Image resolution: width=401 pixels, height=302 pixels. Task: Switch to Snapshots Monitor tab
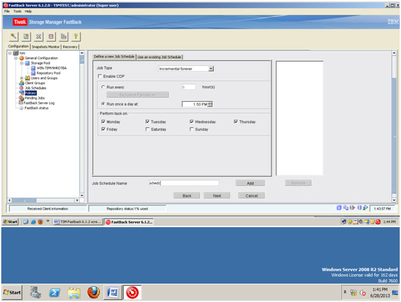click(x=45, y=47)
